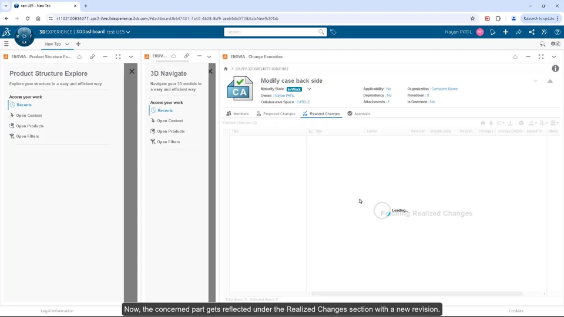564x317 pixels.
Task: Switch to the Members tab
Action: coord(237,113)
